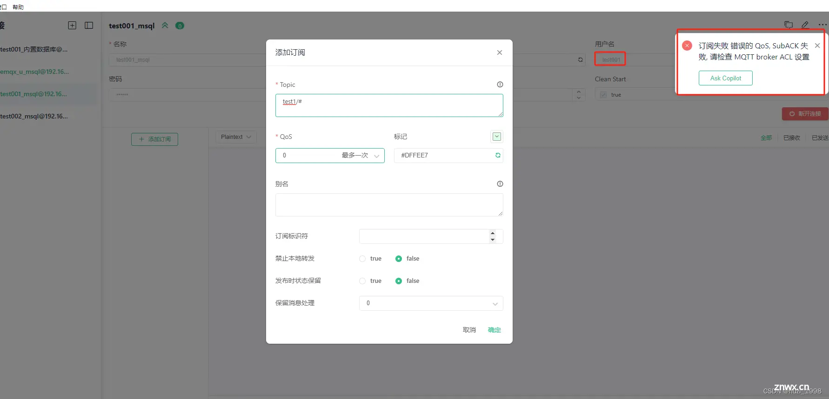The image size is (829, 399).
Task: Refresh the random color icon
Action: pyautogui.click(x=498, y=155)
